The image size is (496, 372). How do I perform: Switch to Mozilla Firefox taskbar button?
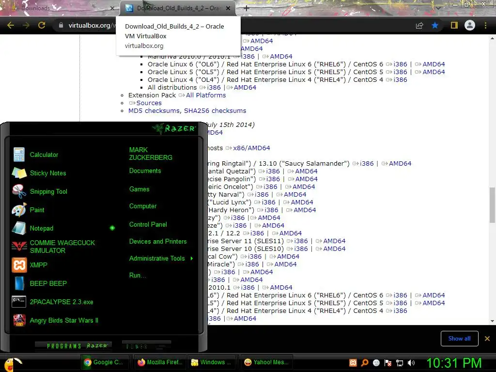point(160,362)
